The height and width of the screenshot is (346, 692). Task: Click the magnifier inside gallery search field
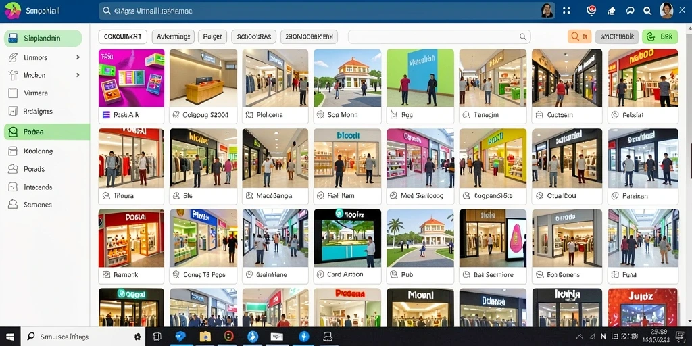pos(523,36)
